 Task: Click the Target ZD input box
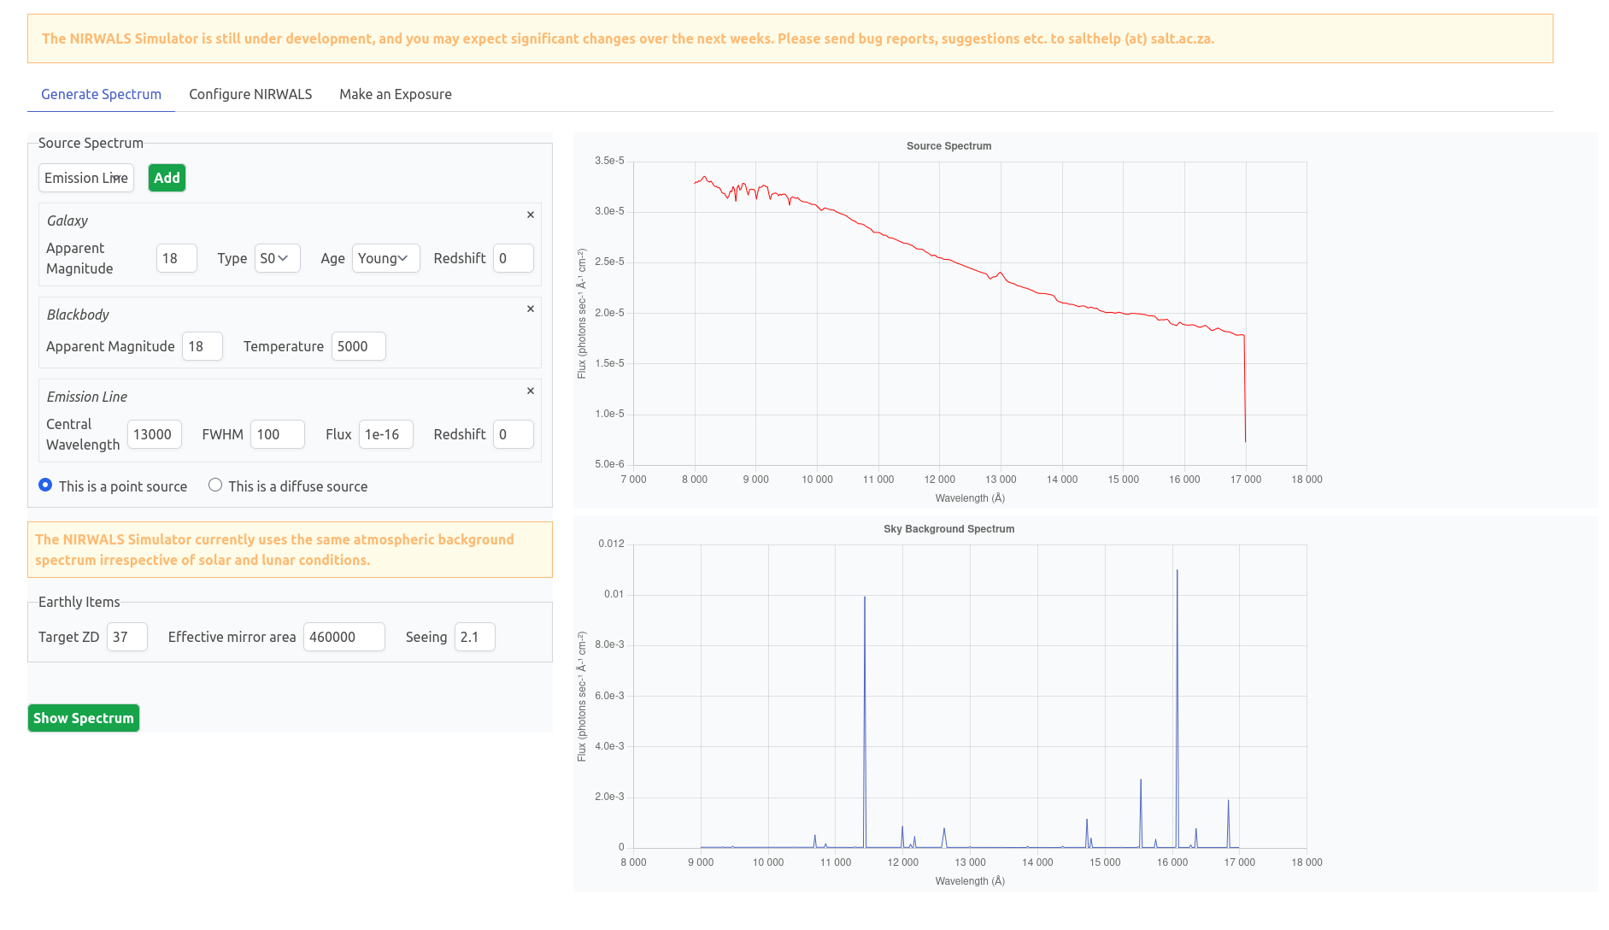126,637
